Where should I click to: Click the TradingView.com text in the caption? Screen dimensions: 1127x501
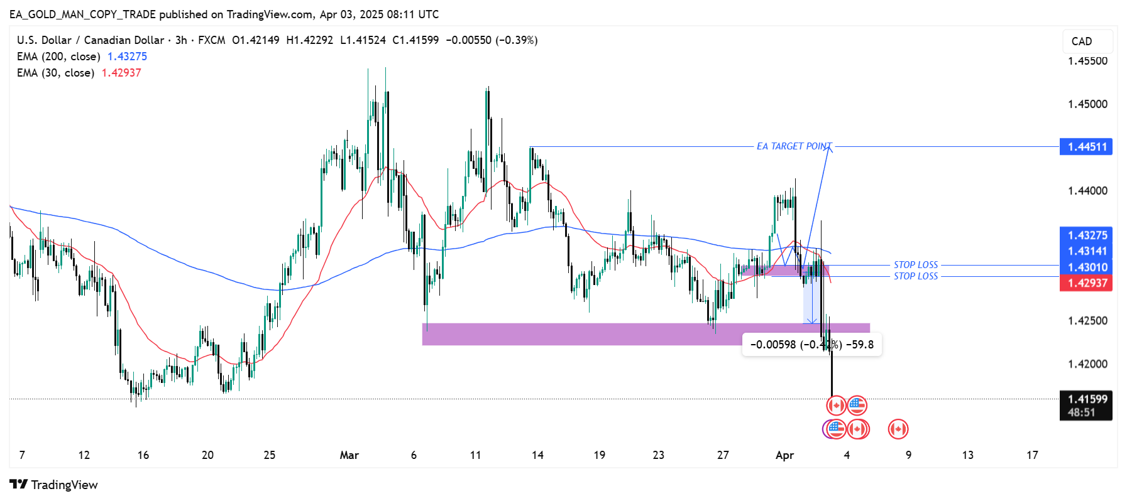270,14
